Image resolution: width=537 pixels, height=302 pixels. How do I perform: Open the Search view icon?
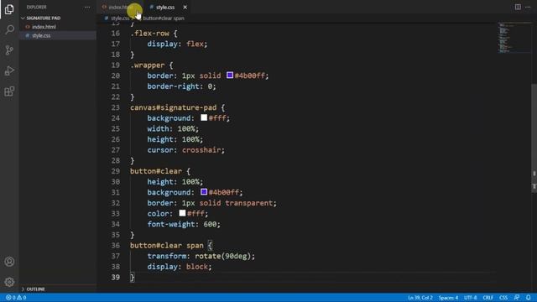pos(9,29)
